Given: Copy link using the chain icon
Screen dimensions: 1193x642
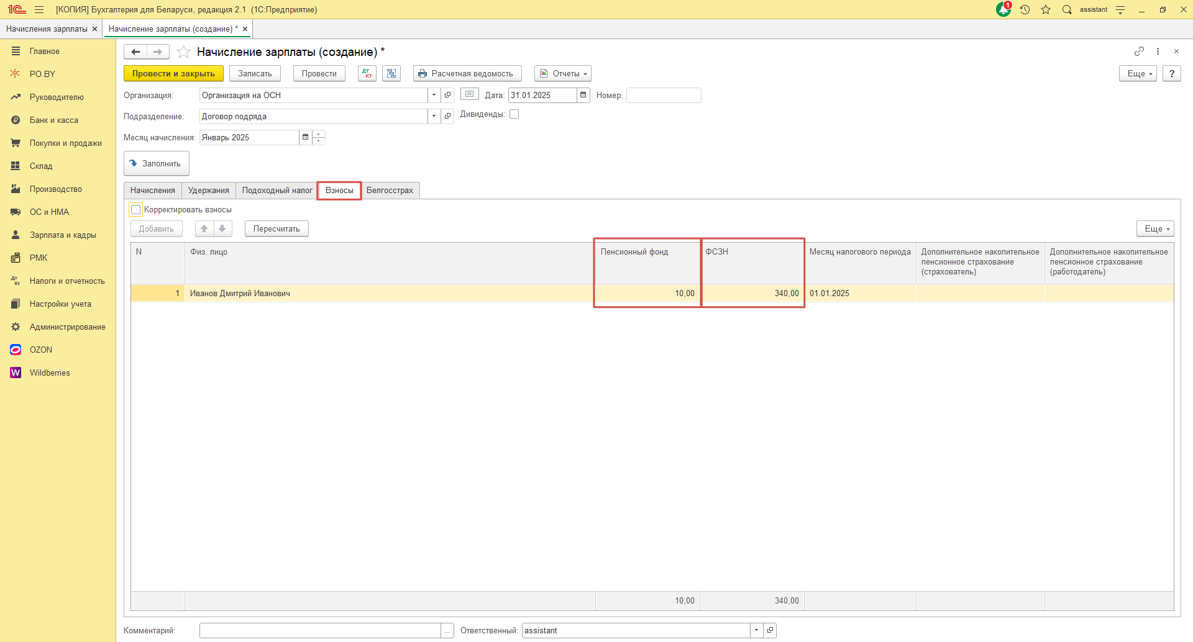Looking at the screenshot, I should pos(1139,52).
